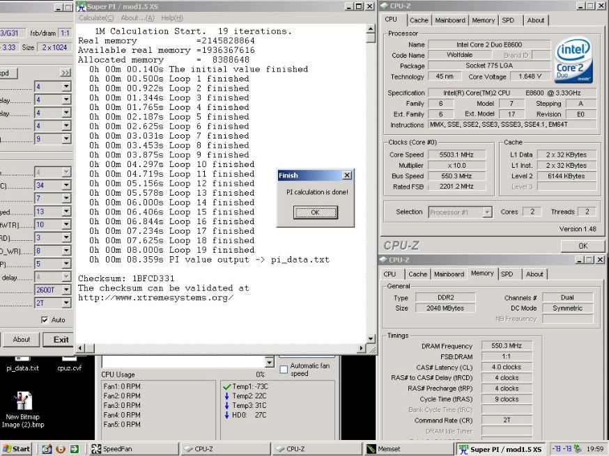Image resolution: width=609 pixels, height=456 pixels.
Task: Click the Super PI horizontal scrollbar left arrow
Action: [80, 348]
